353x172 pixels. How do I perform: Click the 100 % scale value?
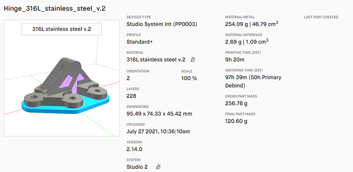(x=189, y=79)
